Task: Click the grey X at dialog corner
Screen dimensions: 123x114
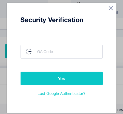Action: click(x=111, y=8)
